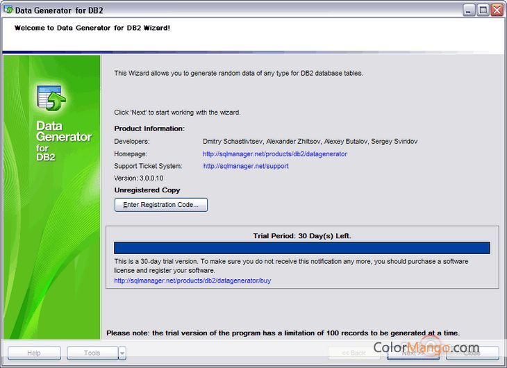Click the 'This Wizard allows you to generate' text
Image resolution: width=507 pixels, height=368 pixels.
tap(238, 73)
